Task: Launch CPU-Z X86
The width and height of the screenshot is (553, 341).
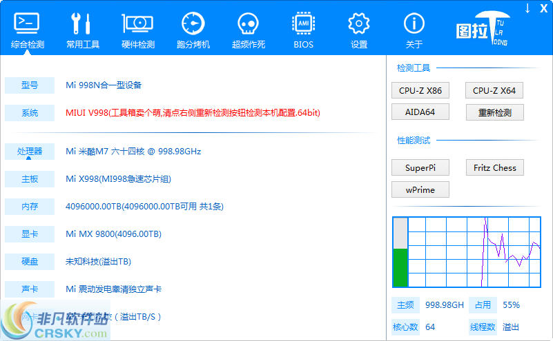Action: pos(420,90)
